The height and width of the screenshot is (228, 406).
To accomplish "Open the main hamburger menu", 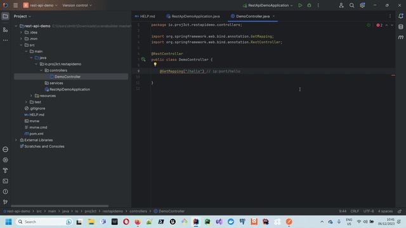I will click(15, 5).
